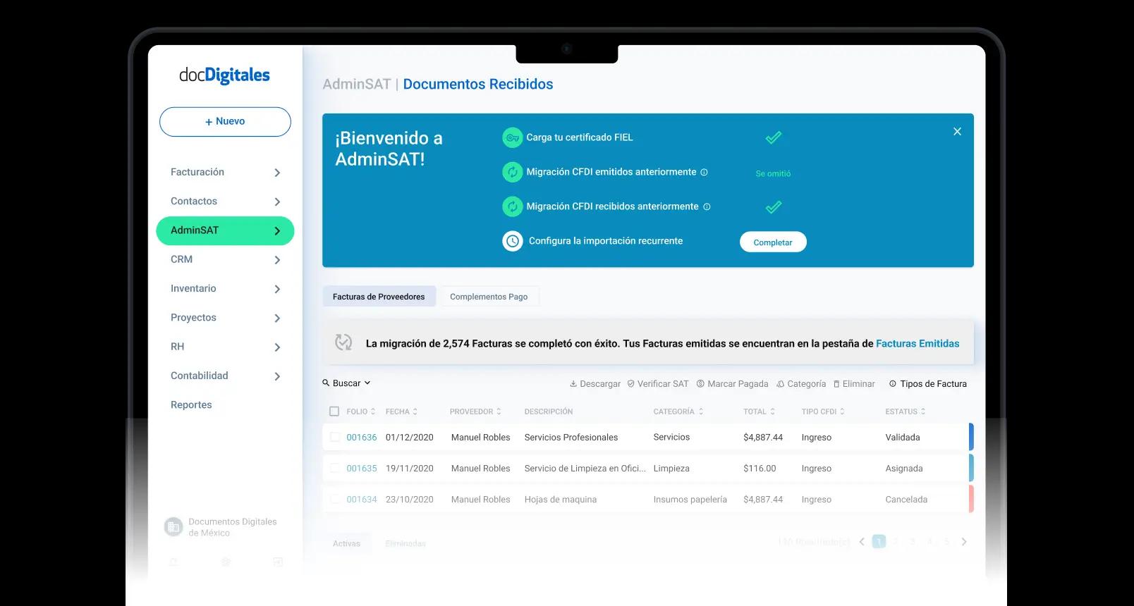Expand the CRM menu chevron
The width and height of the screenshot is (1134, 606).
tap(277, 260)
